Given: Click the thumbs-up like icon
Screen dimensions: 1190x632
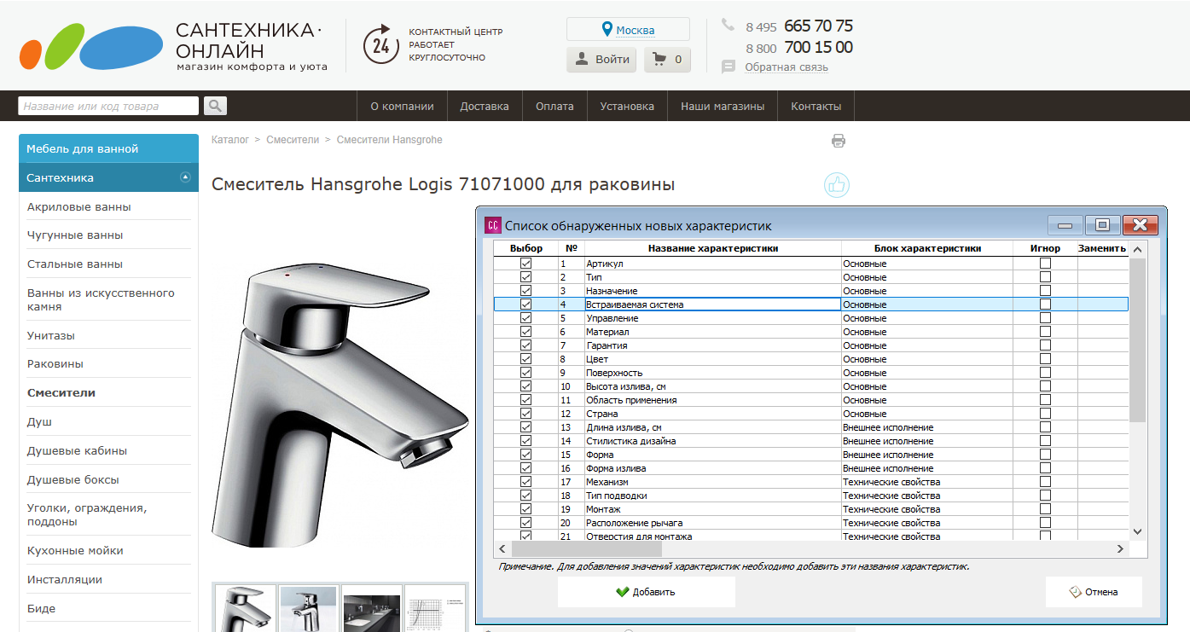Looking at the screenshot, I should coord(837,185).
